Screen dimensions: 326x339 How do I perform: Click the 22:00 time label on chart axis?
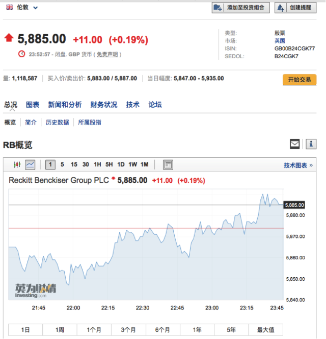[x=73, y=308]
